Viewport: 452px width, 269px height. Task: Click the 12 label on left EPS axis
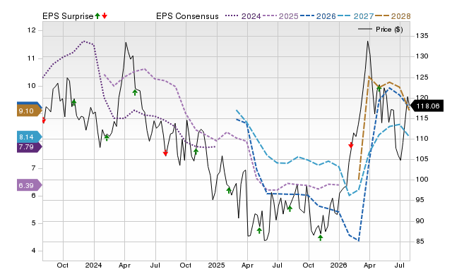pos(31,30)
